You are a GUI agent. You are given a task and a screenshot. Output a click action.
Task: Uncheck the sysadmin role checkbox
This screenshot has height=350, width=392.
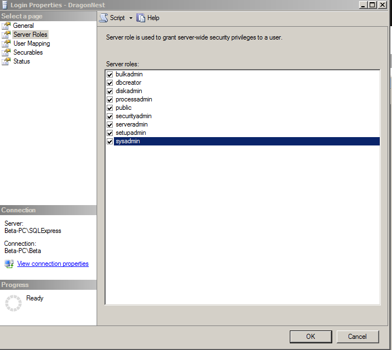(110, 142)
